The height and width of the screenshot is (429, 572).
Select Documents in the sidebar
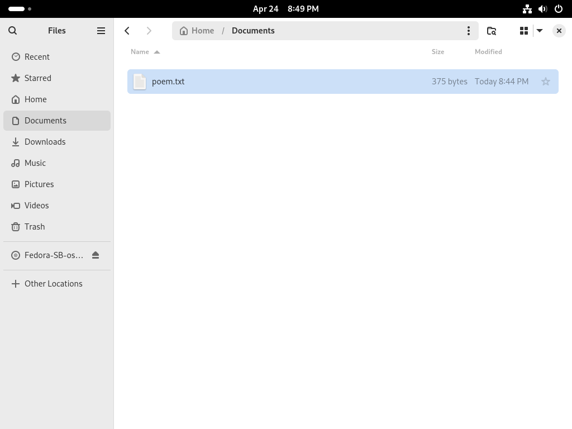57,121
